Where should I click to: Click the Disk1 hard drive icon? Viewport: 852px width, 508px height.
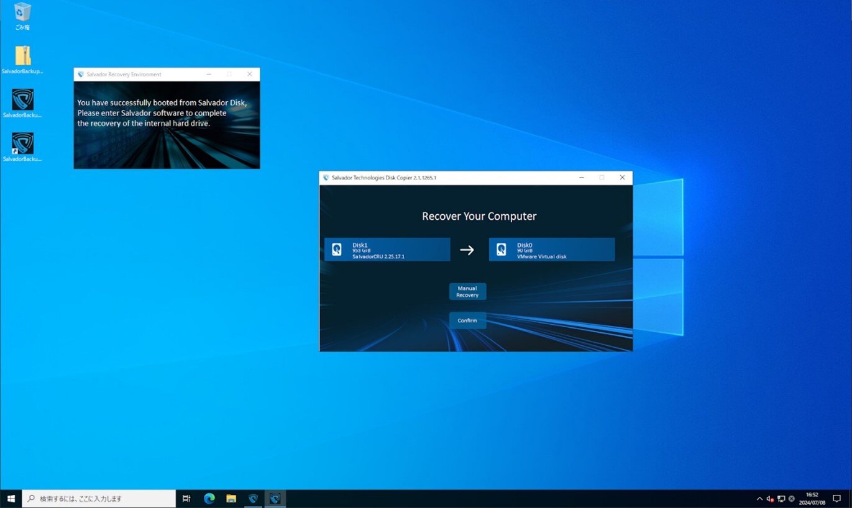[x=337, y=250]
